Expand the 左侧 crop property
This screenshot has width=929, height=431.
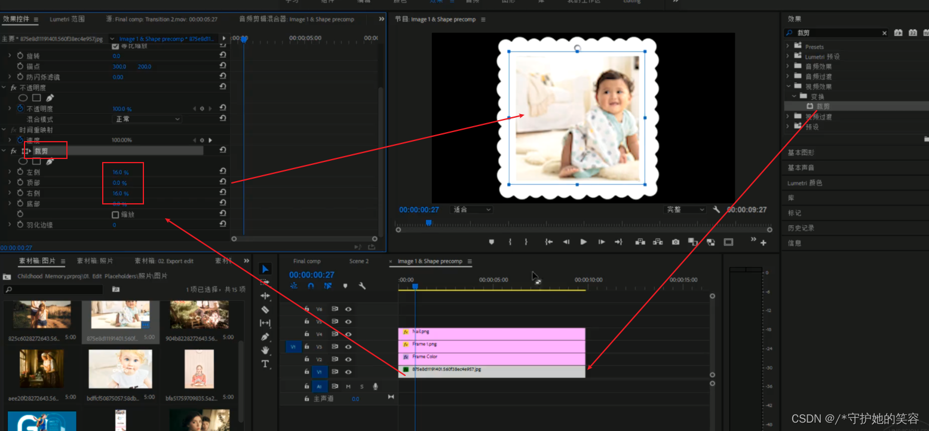pos(10,172)
